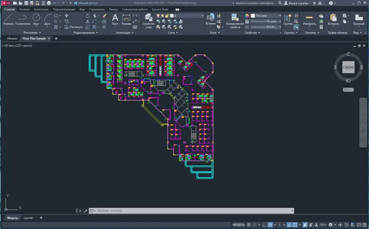Toggle 2D object snap in status bar
Image resolution: width=369 pixels, height=229 pixels.
point(295,225)
